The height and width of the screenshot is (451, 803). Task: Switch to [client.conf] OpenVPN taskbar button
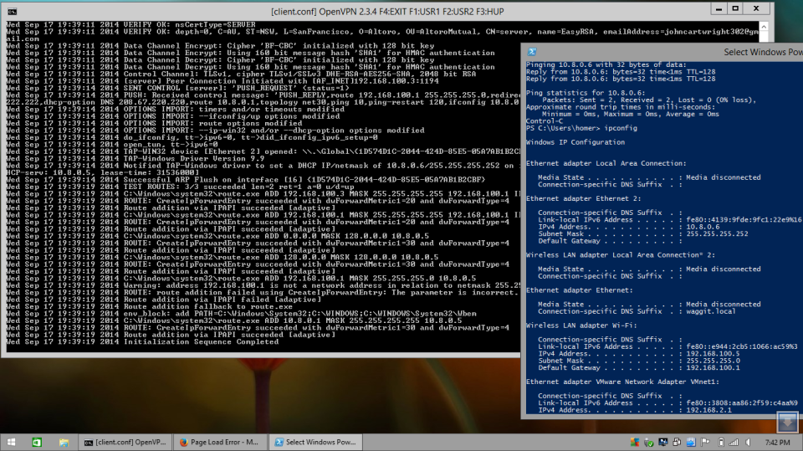(125, 443)
